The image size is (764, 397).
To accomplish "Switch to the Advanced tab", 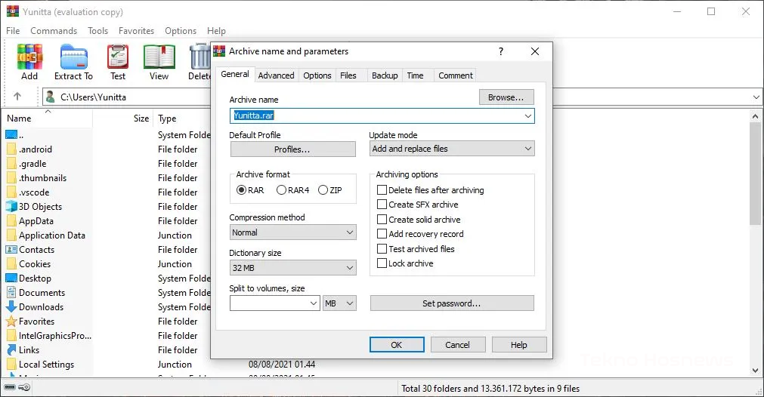I will 277,75.
